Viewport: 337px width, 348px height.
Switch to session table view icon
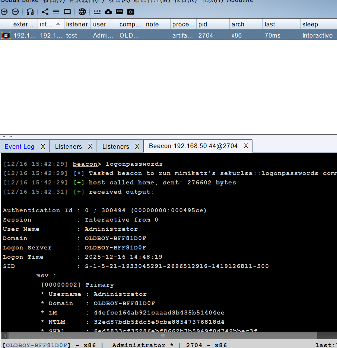tap(56, 12)
